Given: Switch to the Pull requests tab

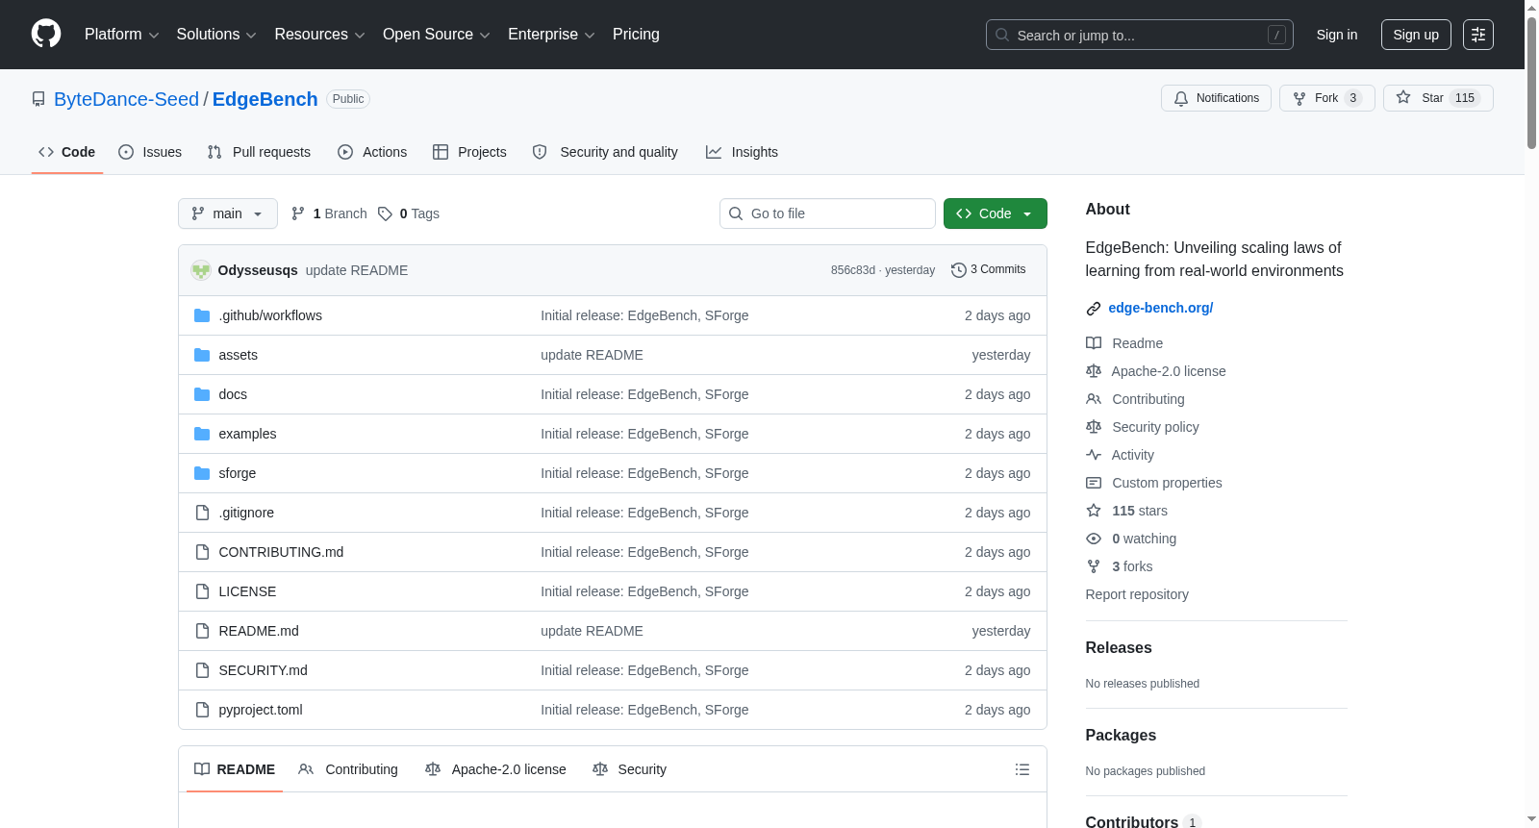Looking at the screenshot, I should 259,152.
